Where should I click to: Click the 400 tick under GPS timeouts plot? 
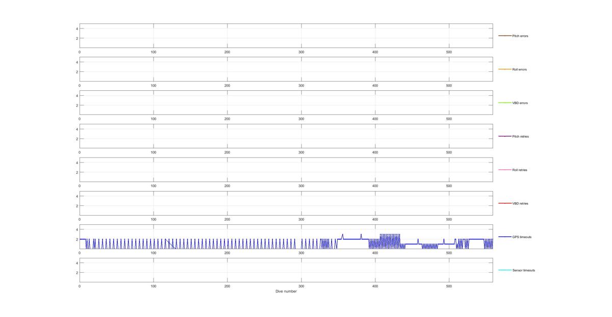(375, 253)
